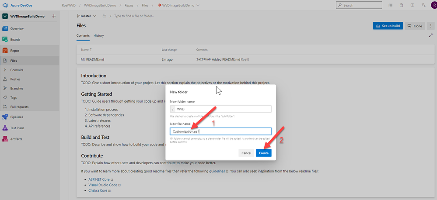The image size is (437, 200).
Task: Select the Repos sidebar section
Action: (x=15, y=51)
